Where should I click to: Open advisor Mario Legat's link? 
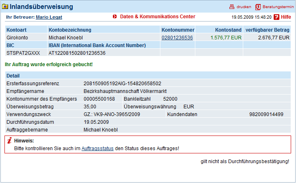[49, 17]
